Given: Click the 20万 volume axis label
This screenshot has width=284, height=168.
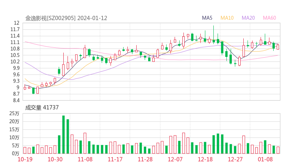Looking at the screenshot, I should pos(14,121).
